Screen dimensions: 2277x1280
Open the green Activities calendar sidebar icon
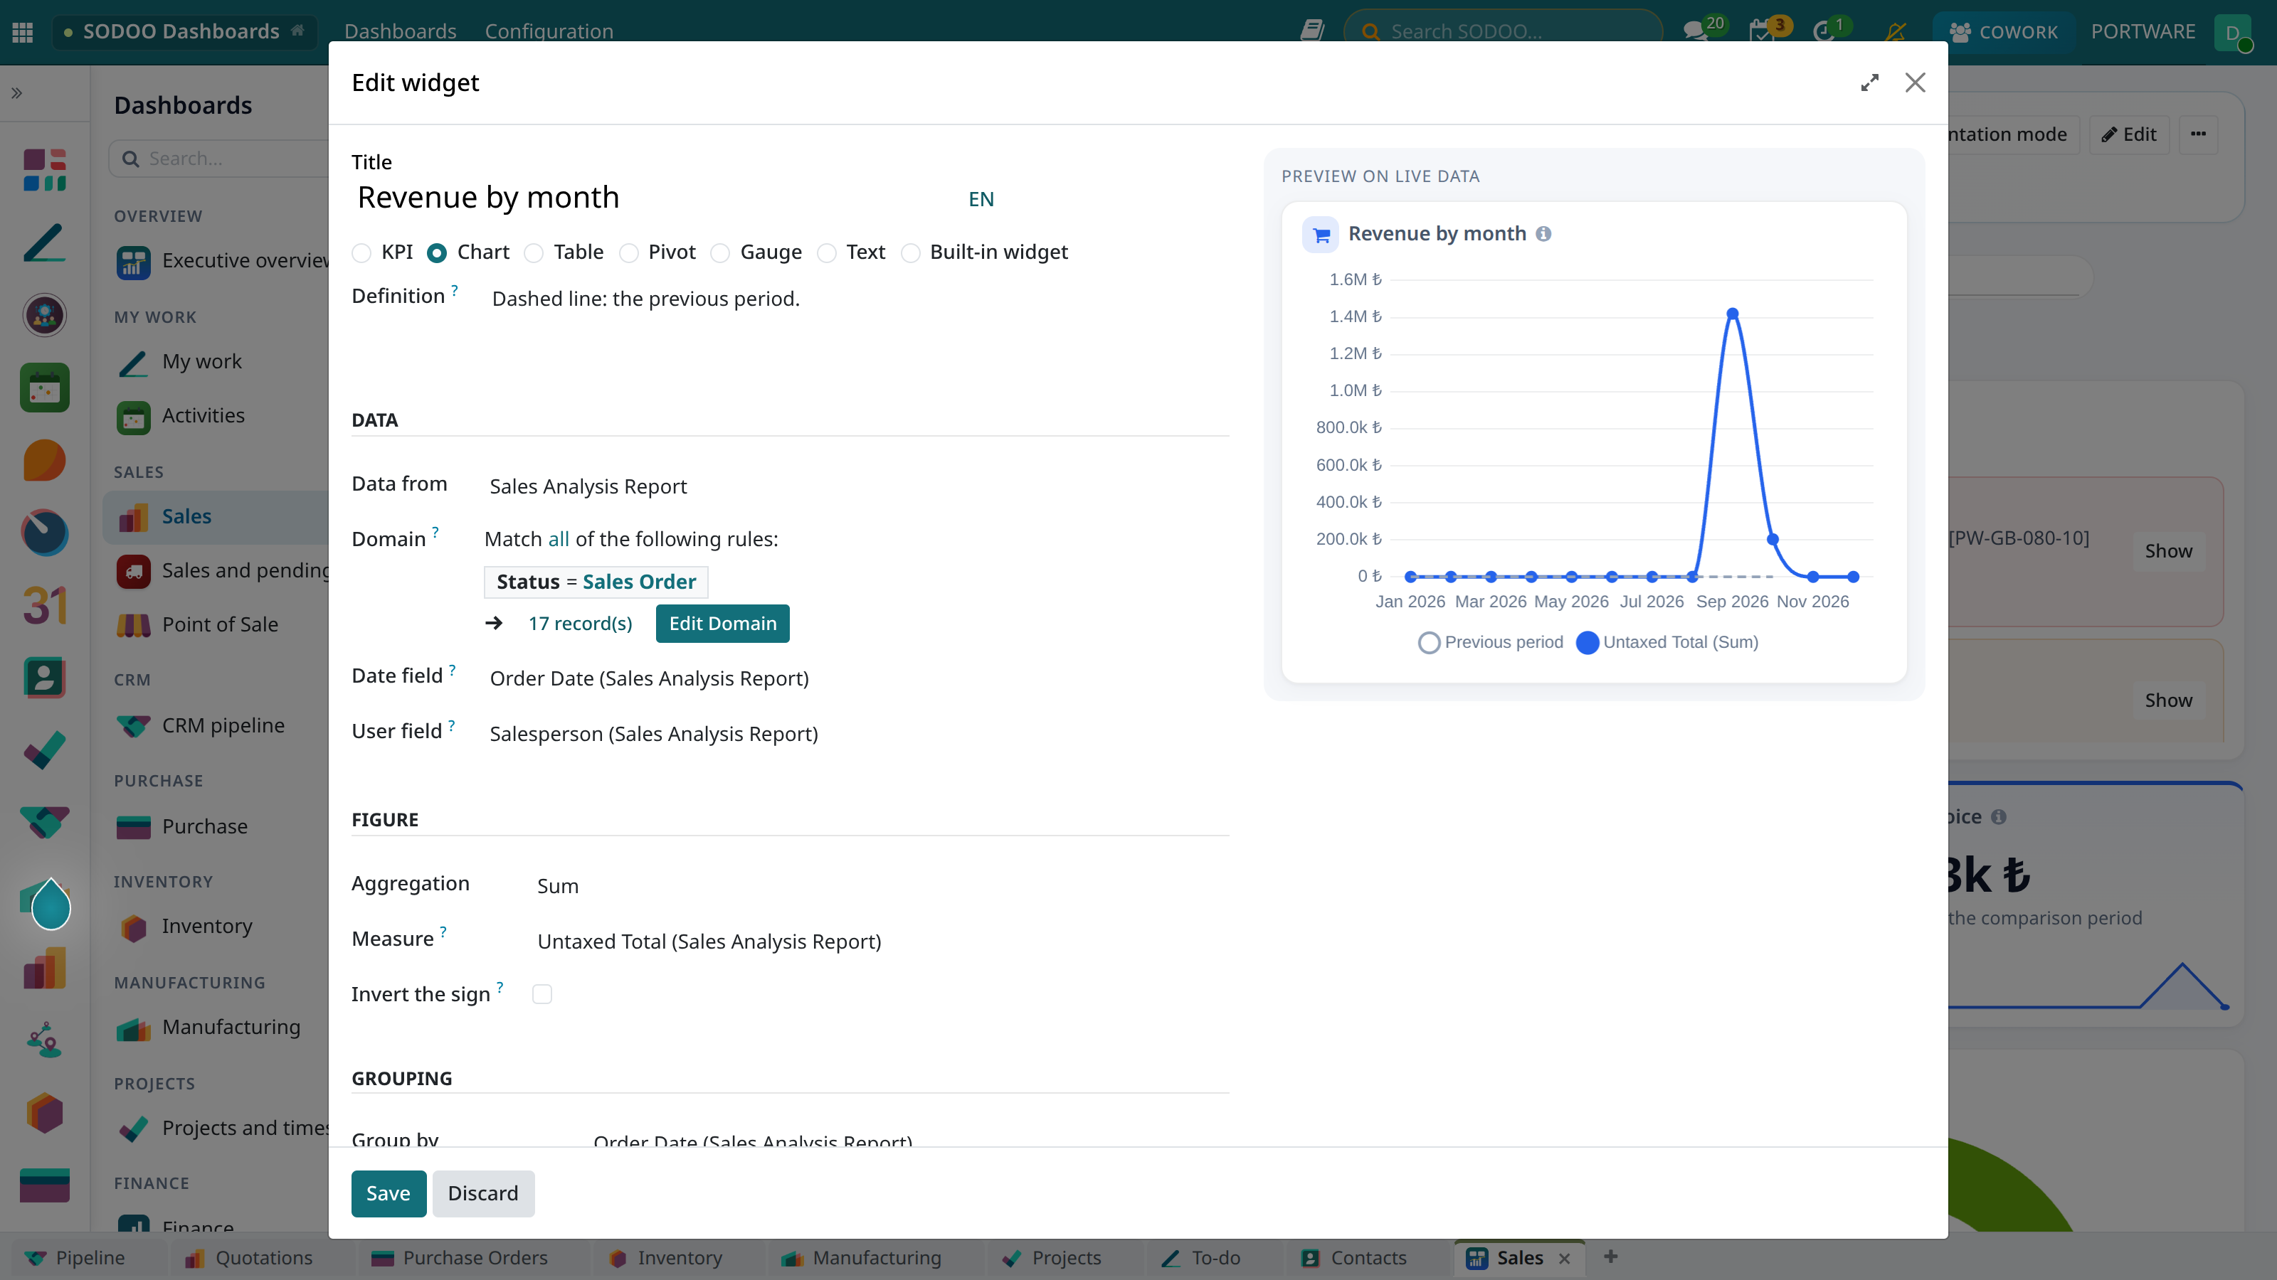pyautogui.click(x=44, y=387)
